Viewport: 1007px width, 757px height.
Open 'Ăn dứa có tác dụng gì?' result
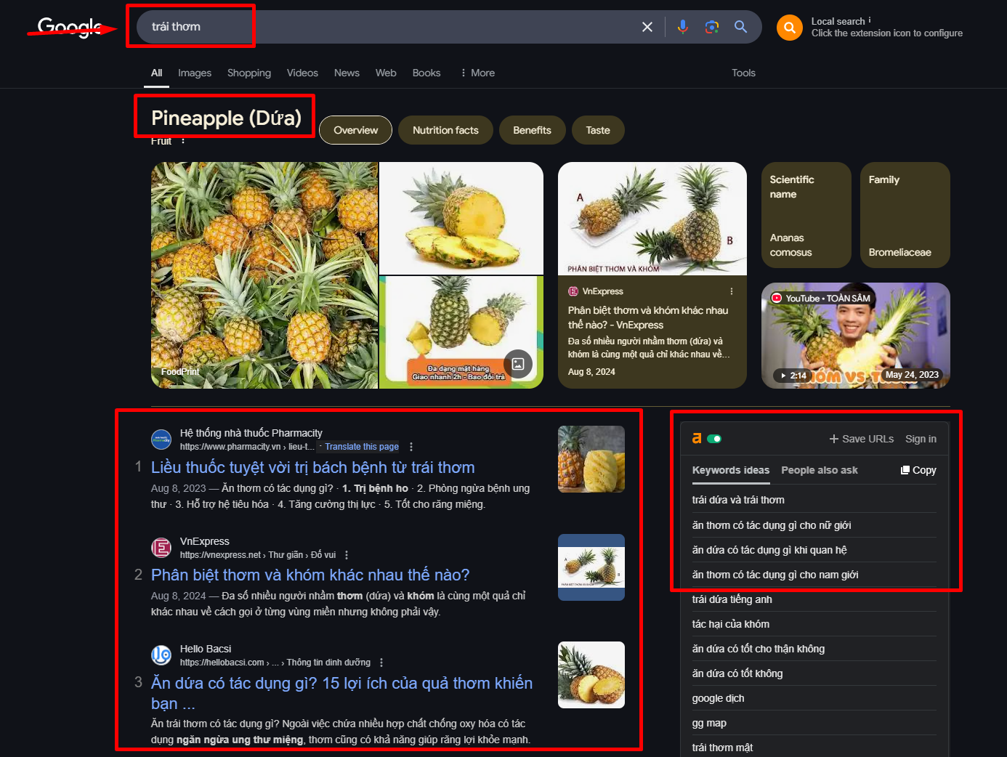tap(341, 693)
